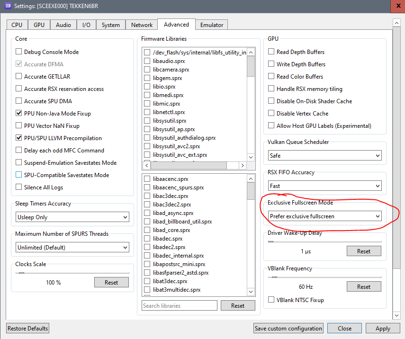
Task: Click Restore Defaults button
Action: click(x=27, y=329)
